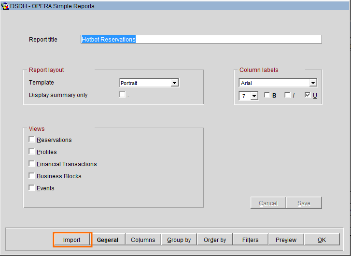Click the Views group heading
This screenshot has width=351, height=256.
[37, 129]
